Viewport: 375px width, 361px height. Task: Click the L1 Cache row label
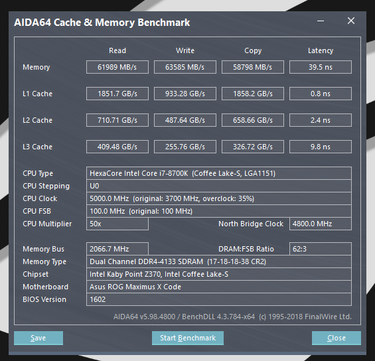pyautogui.click(x=37, y=94)
